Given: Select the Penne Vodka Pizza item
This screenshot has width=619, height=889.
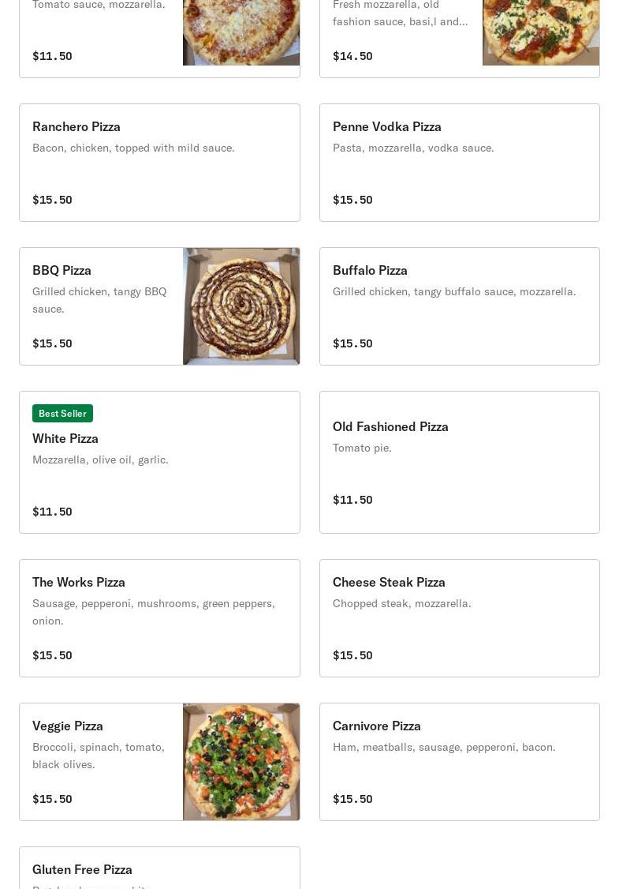Looking at the screenshot, I should 459,163.
